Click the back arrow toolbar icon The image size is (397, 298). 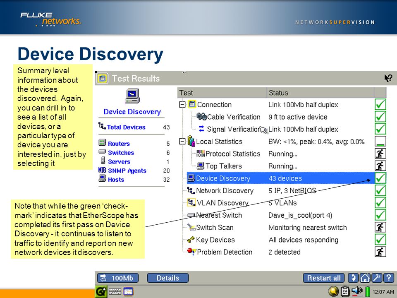coord(353,278)
